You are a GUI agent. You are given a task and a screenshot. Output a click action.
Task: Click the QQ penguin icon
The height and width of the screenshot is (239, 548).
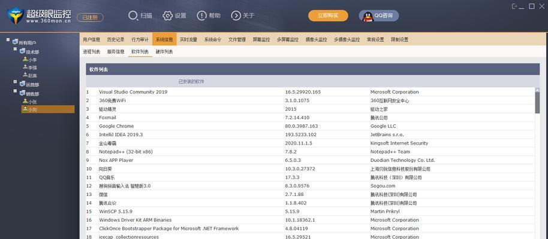(x=368, y=16)
